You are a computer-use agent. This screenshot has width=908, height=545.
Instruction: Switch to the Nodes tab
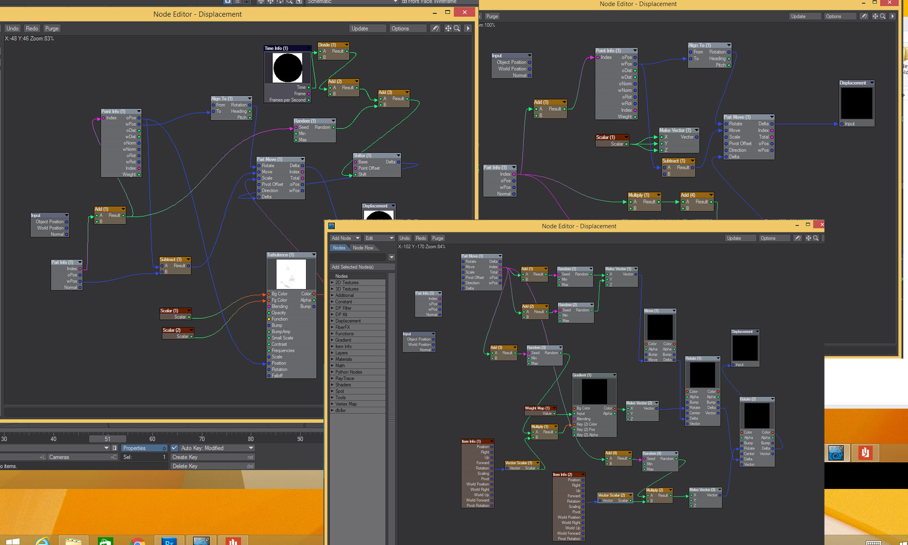tap(339, 248)
